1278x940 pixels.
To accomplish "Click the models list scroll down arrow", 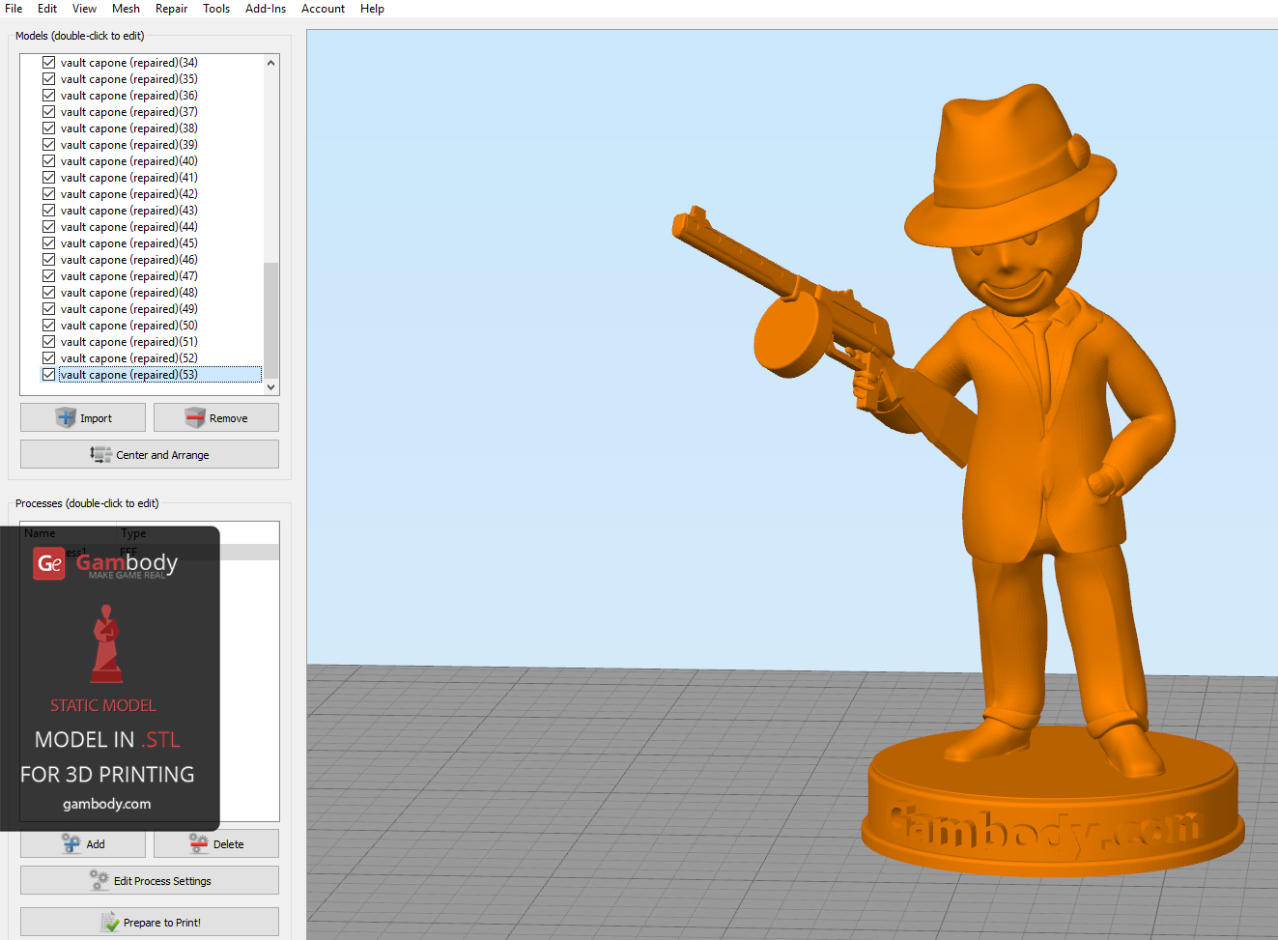I will (x=270, y=386).
